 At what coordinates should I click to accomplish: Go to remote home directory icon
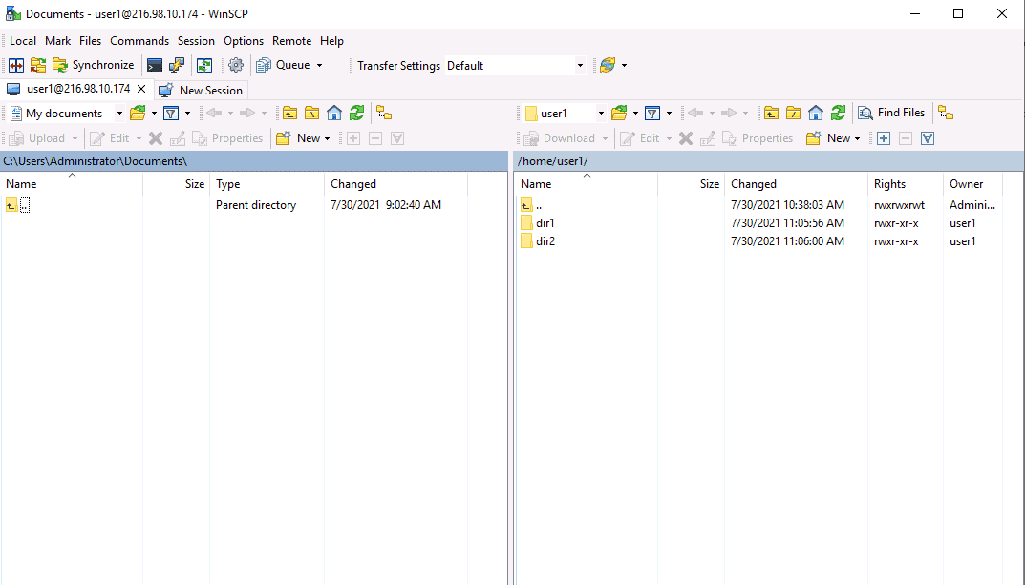click(x=816, y=114)
